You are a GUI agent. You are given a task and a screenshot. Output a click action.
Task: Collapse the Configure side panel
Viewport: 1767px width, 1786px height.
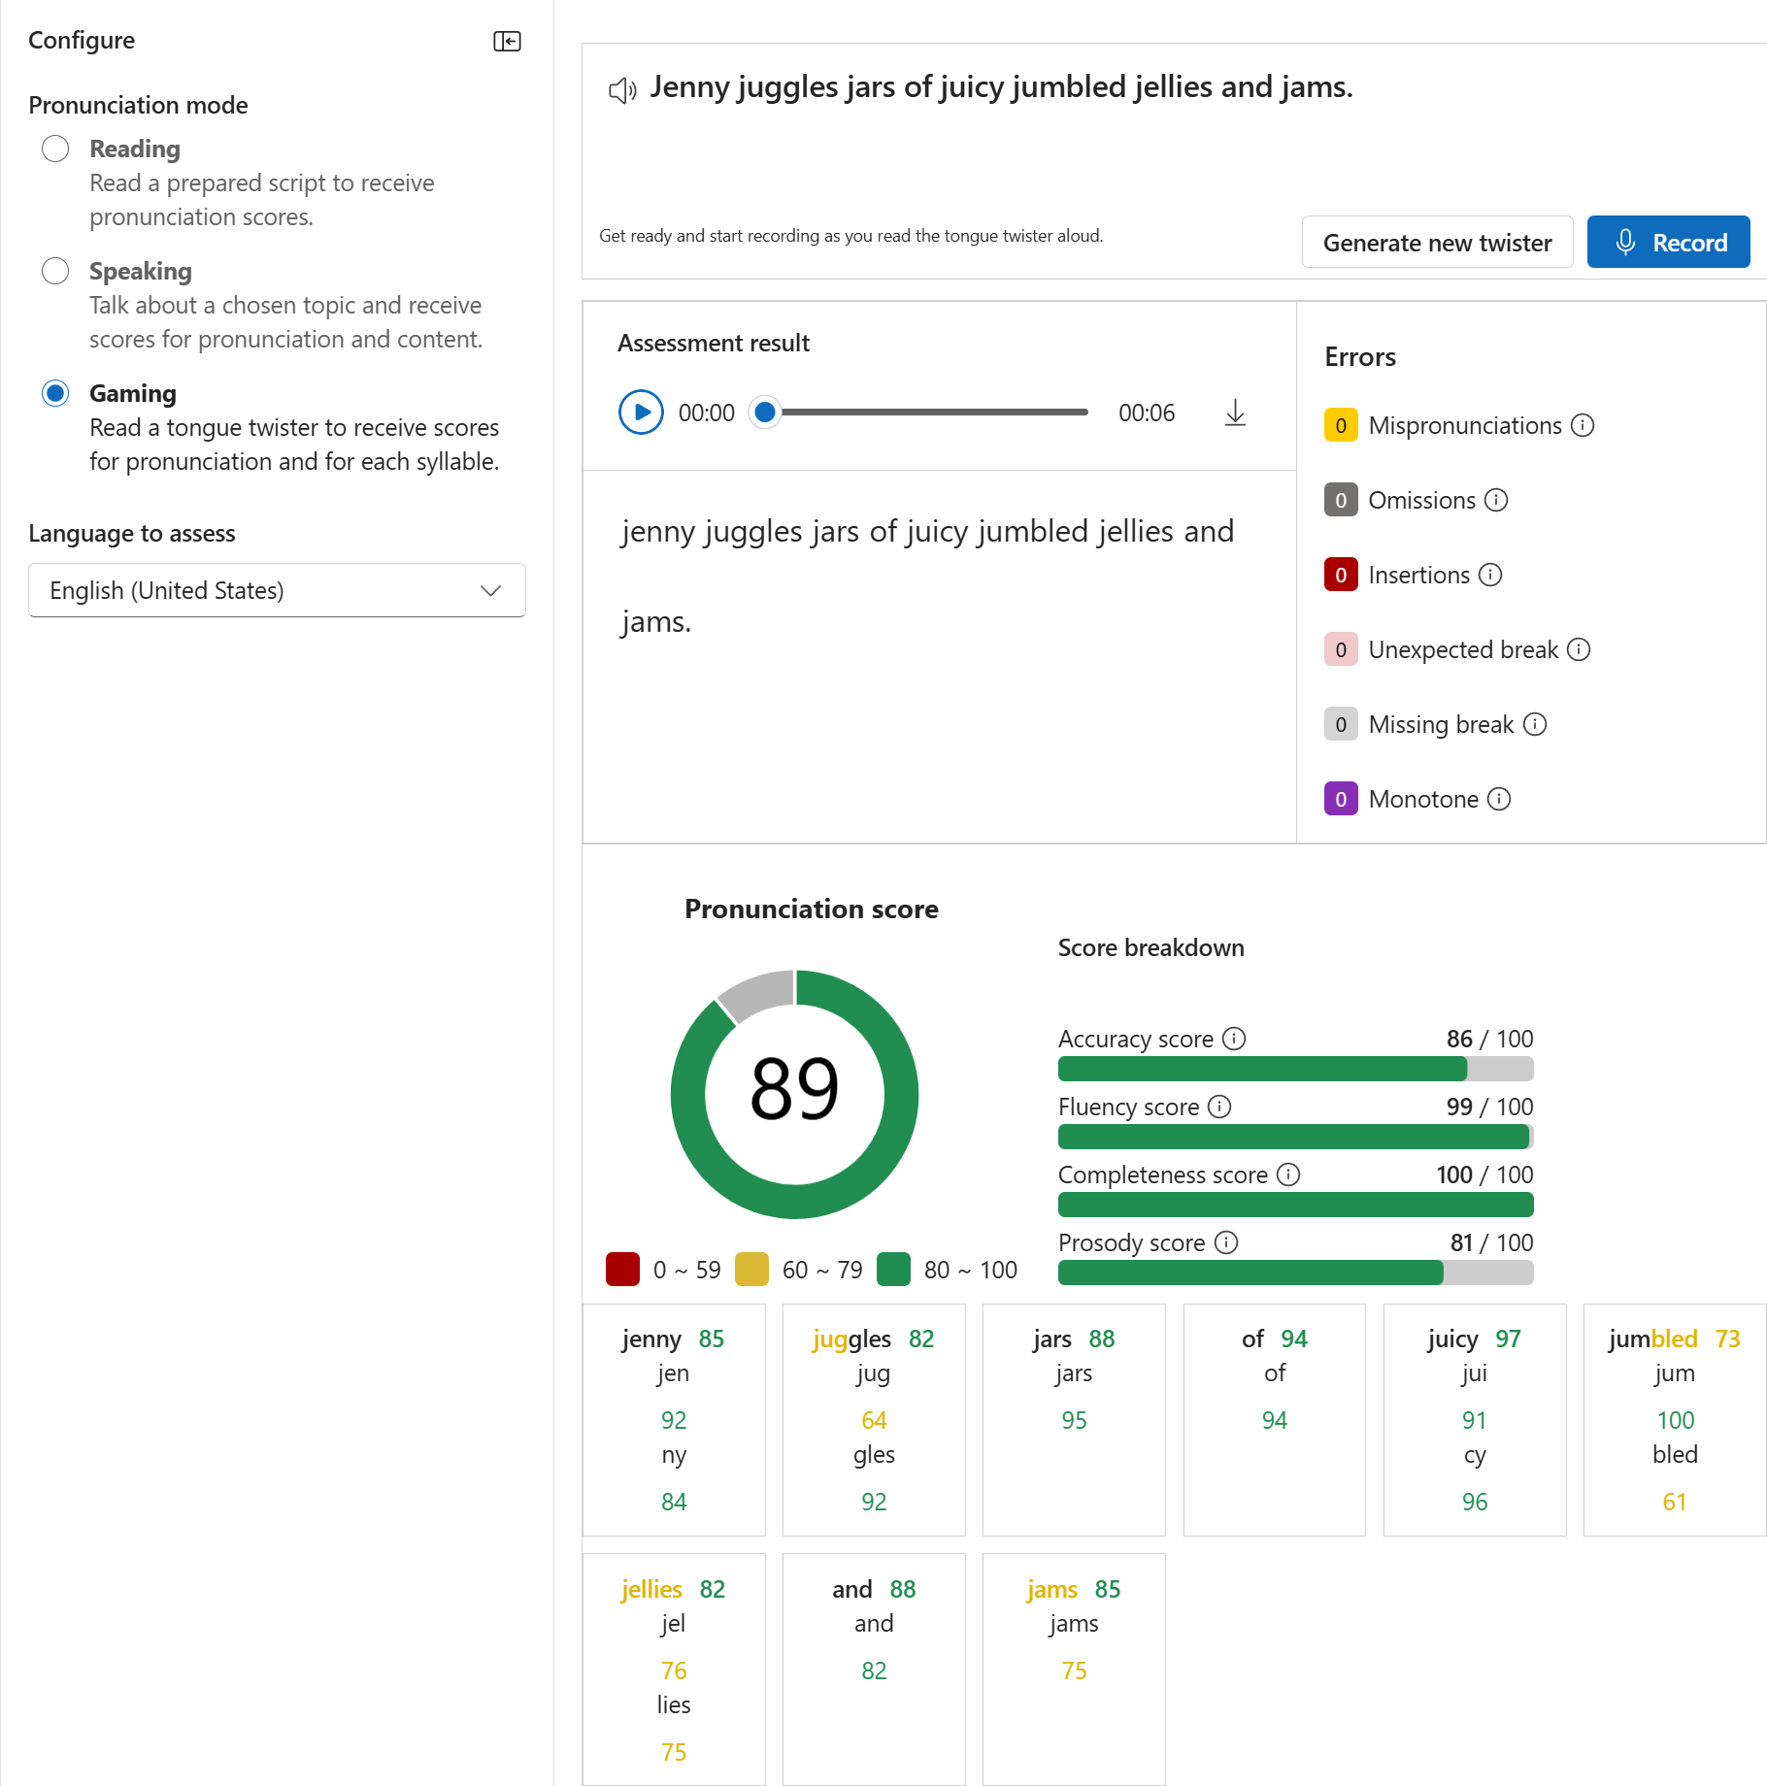pos(507,41)
